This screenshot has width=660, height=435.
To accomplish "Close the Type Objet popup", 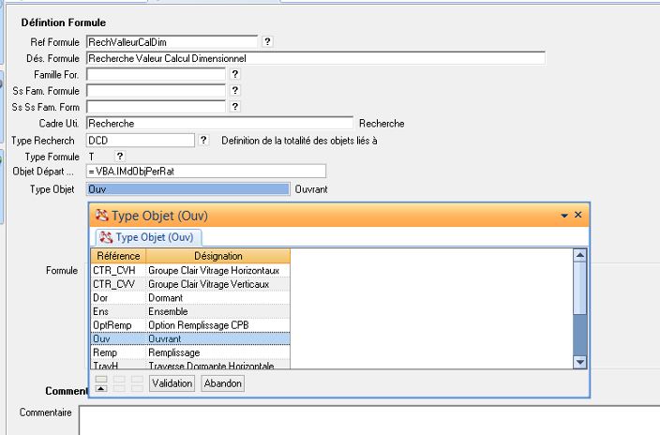I will (578, 215).
